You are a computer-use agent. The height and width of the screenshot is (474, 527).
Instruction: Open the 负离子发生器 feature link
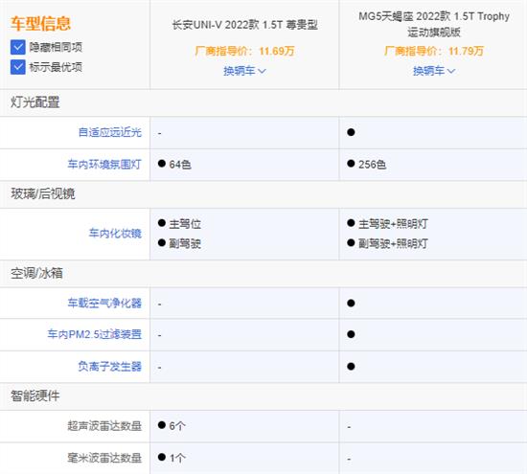tap(110, 366)
